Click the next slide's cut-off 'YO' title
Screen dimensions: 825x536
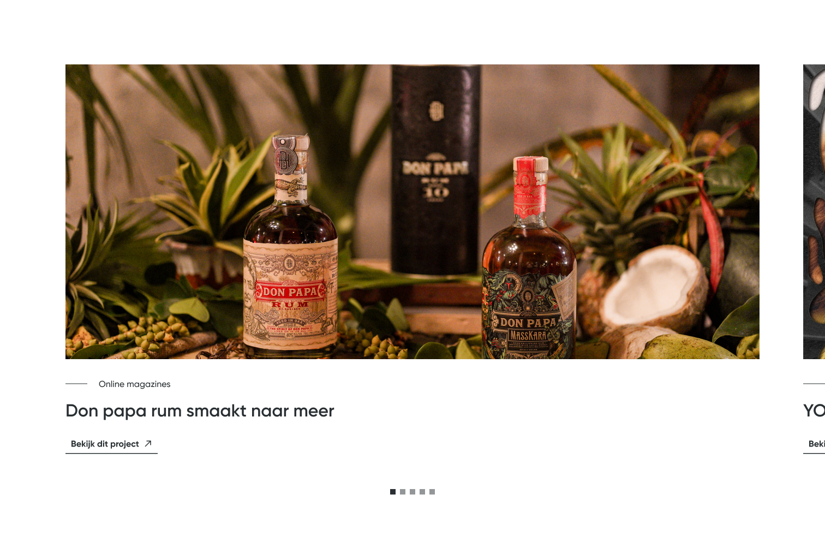click(x=814, y=411)
